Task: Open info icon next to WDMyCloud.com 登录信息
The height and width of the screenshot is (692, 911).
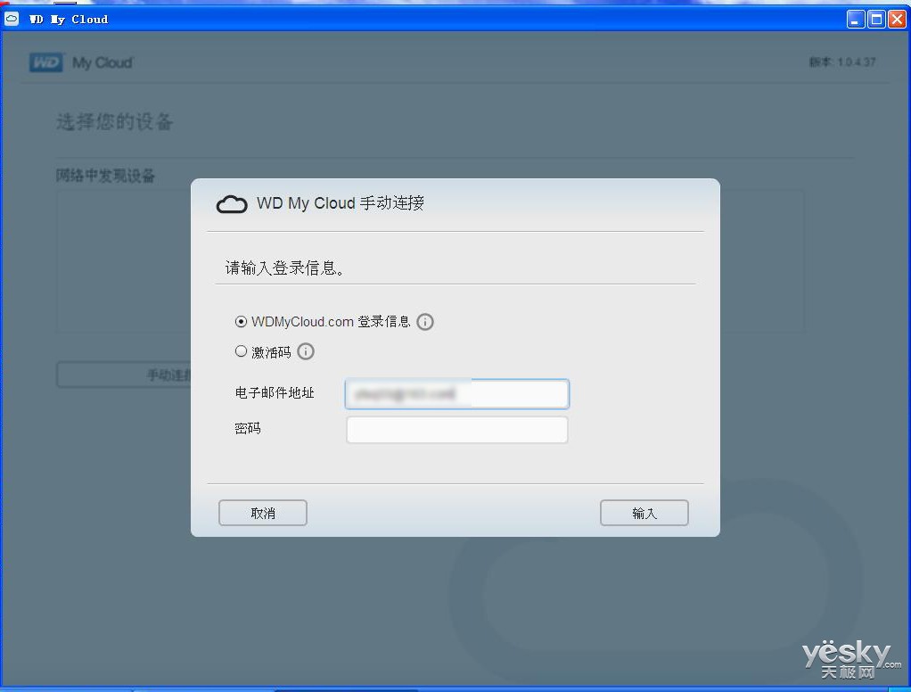Action: pos(425,322)
